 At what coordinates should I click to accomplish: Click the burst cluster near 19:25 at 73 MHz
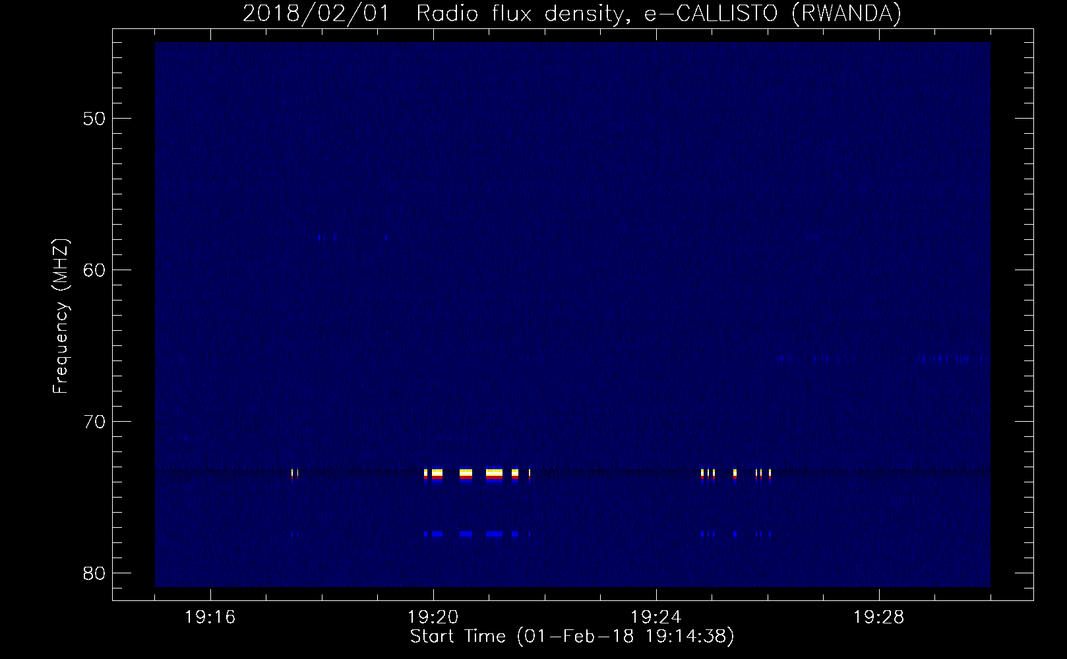click(736, 475)
